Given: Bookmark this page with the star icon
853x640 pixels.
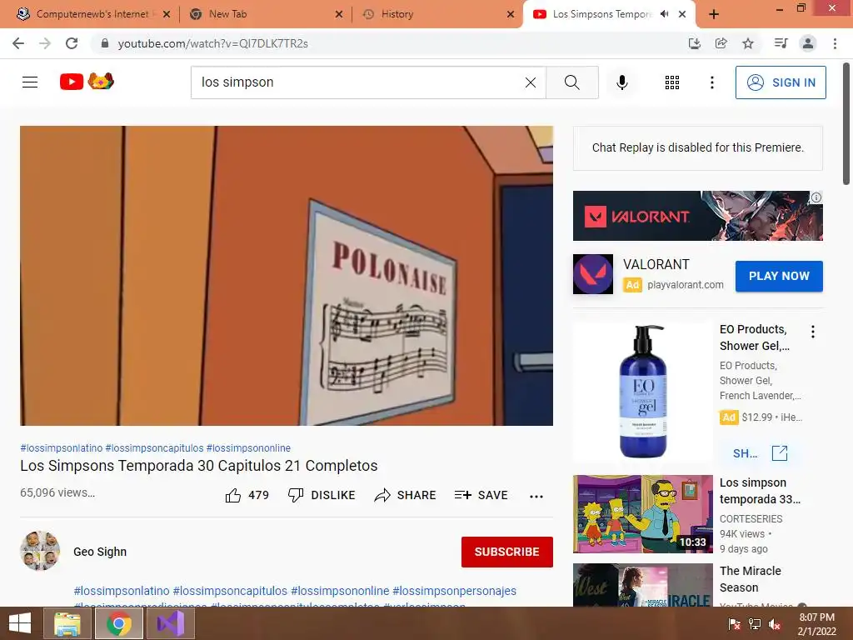Looking at the screenshot, I should coord(748,43).
